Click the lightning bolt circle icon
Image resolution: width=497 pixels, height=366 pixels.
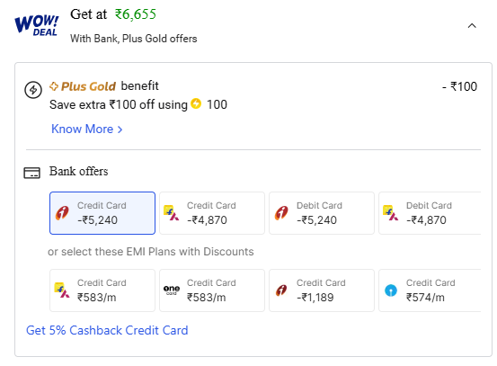(x=33, y=90)
